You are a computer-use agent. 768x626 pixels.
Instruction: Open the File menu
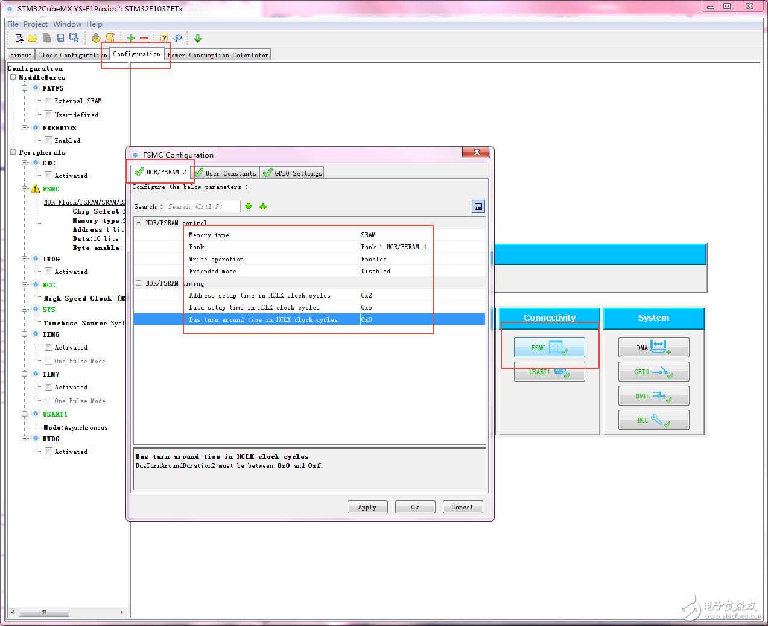(x=13, y=24)
